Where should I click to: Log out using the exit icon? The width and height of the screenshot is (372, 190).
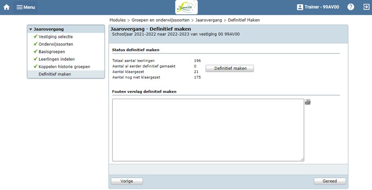pyautogui.click(x=366, y=7)
